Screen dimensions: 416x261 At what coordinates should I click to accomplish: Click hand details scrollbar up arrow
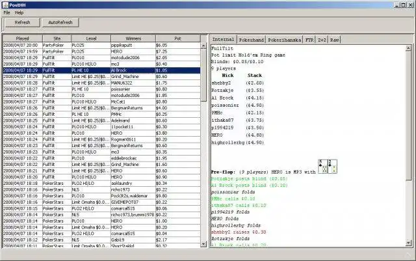tap(409, 48)
